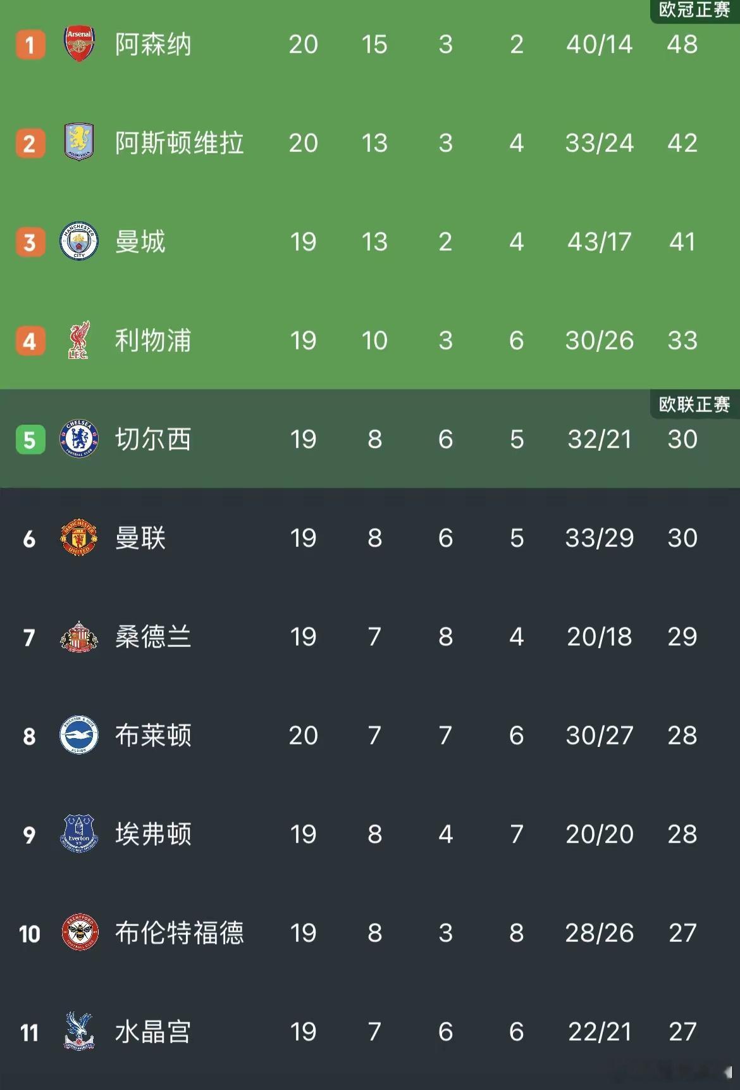Select the 欧联正赛 label tag
The image size is (740, 1090).
694,404
